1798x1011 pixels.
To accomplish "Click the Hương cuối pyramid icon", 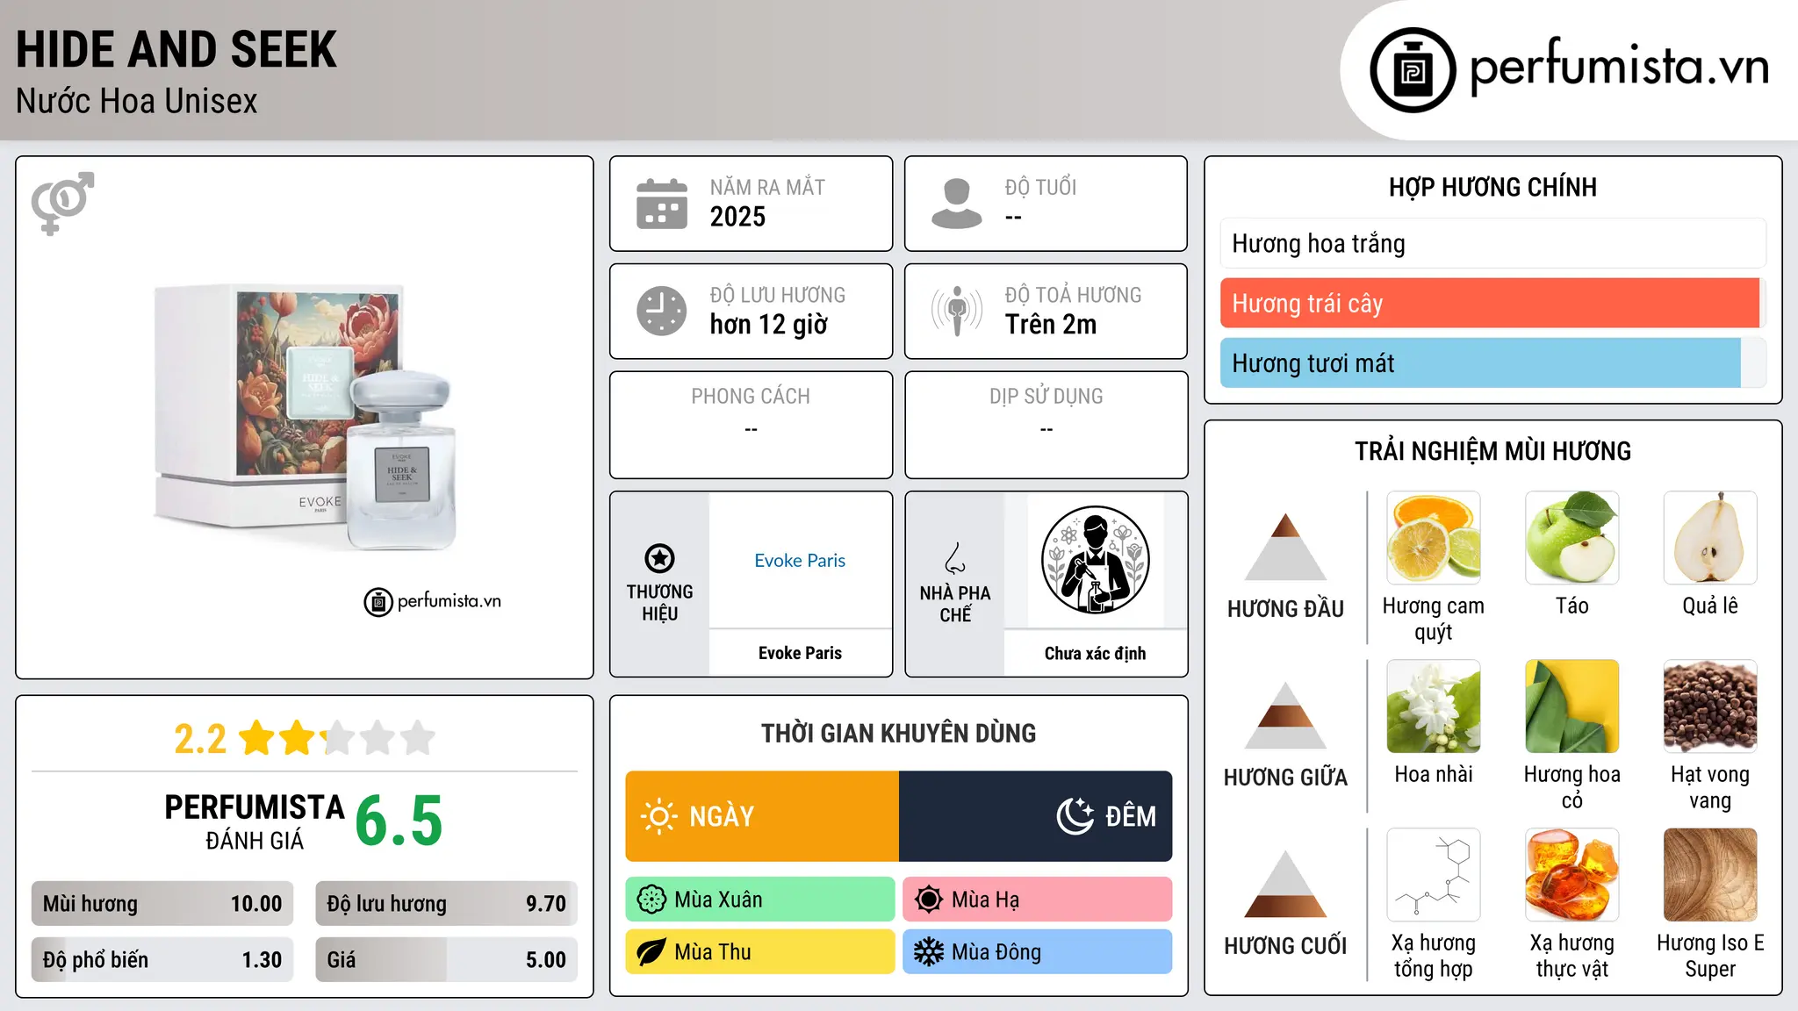I will pos(1285,884).
